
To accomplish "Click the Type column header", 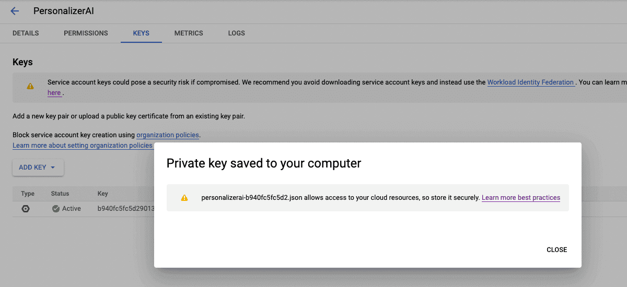I will pos(28,194).
